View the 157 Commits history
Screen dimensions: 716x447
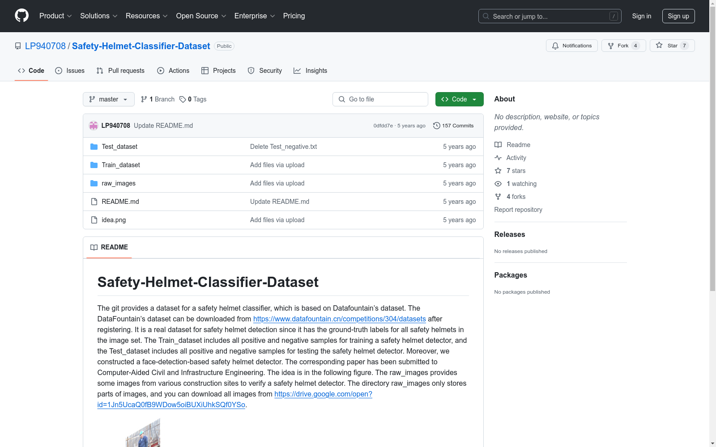point(453,126)
